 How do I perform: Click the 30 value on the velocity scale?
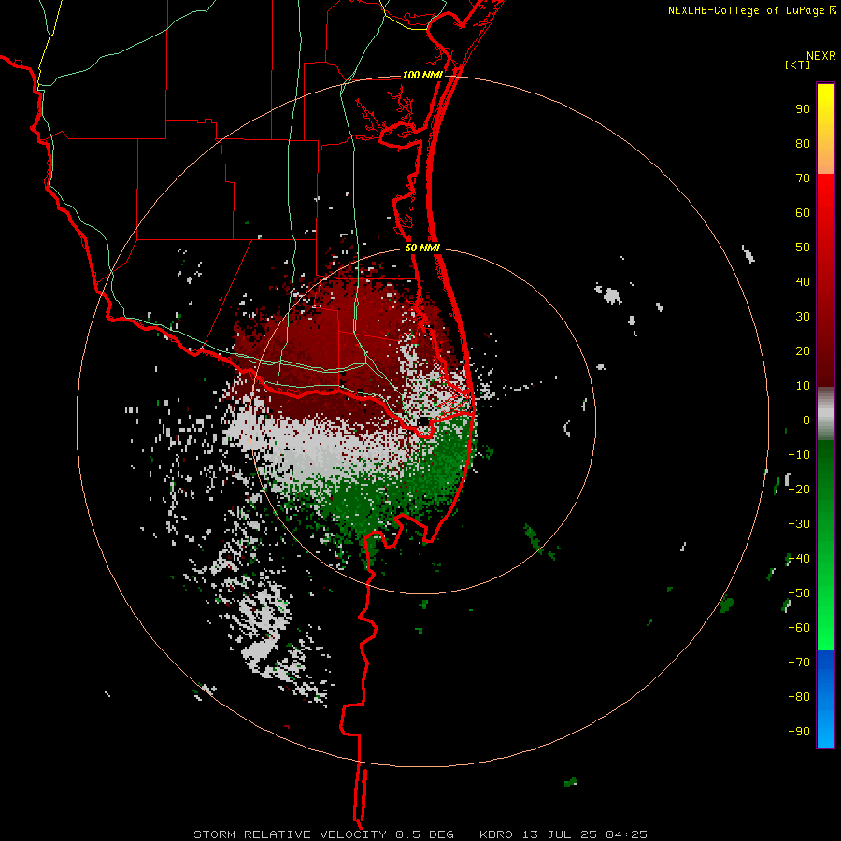click(x=803, y=317)
